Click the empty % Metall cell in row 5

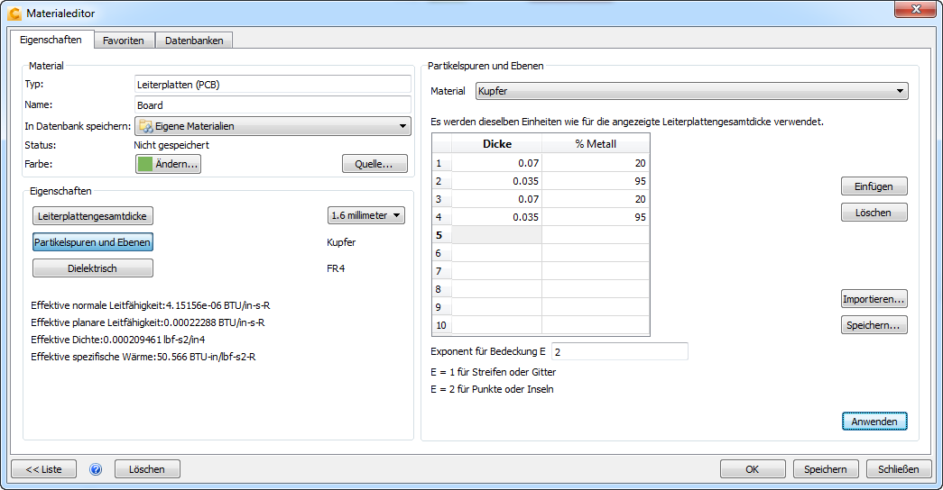[x=596, y=235]
